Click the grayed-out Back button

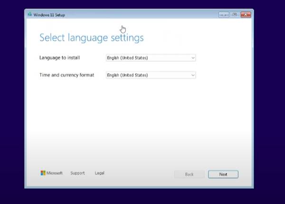[189, 174]
